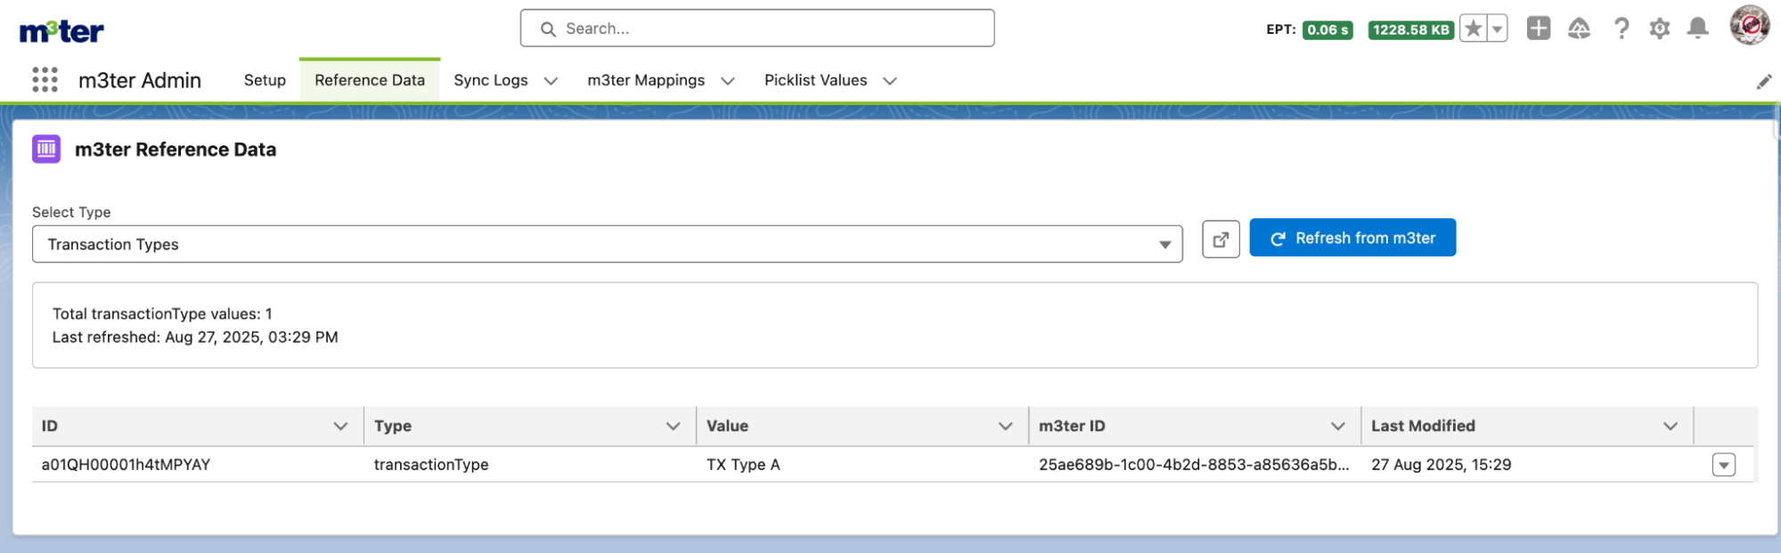Open the favorites list dropdown arrow

click(x=1498, y=29)
